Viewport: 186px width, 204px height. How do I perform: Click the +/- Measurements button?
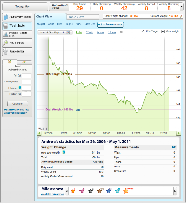111,24
